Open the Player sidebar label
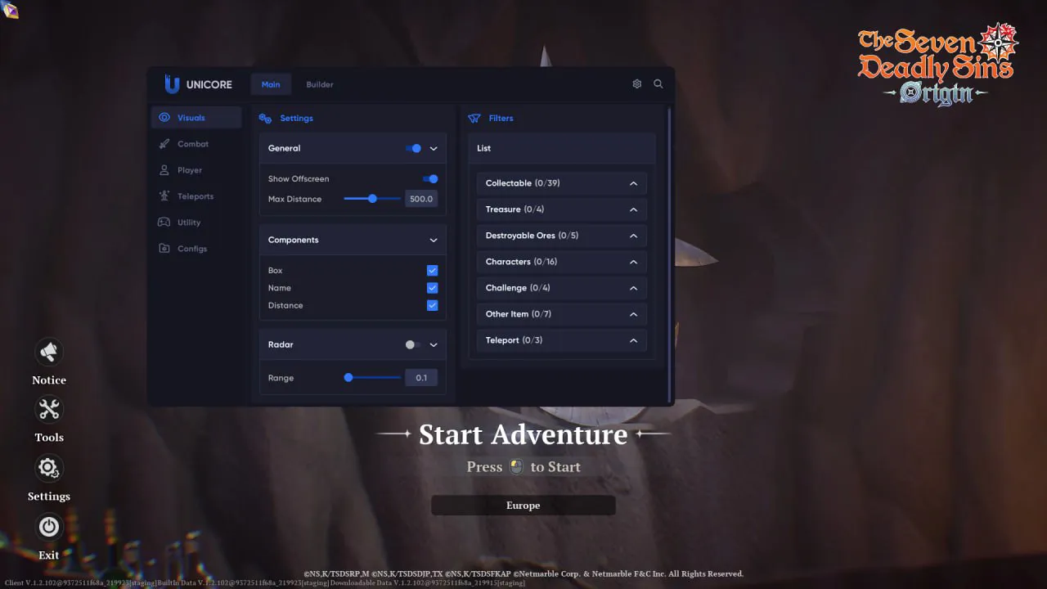The image size is (1047, 589). coord(190,170)
